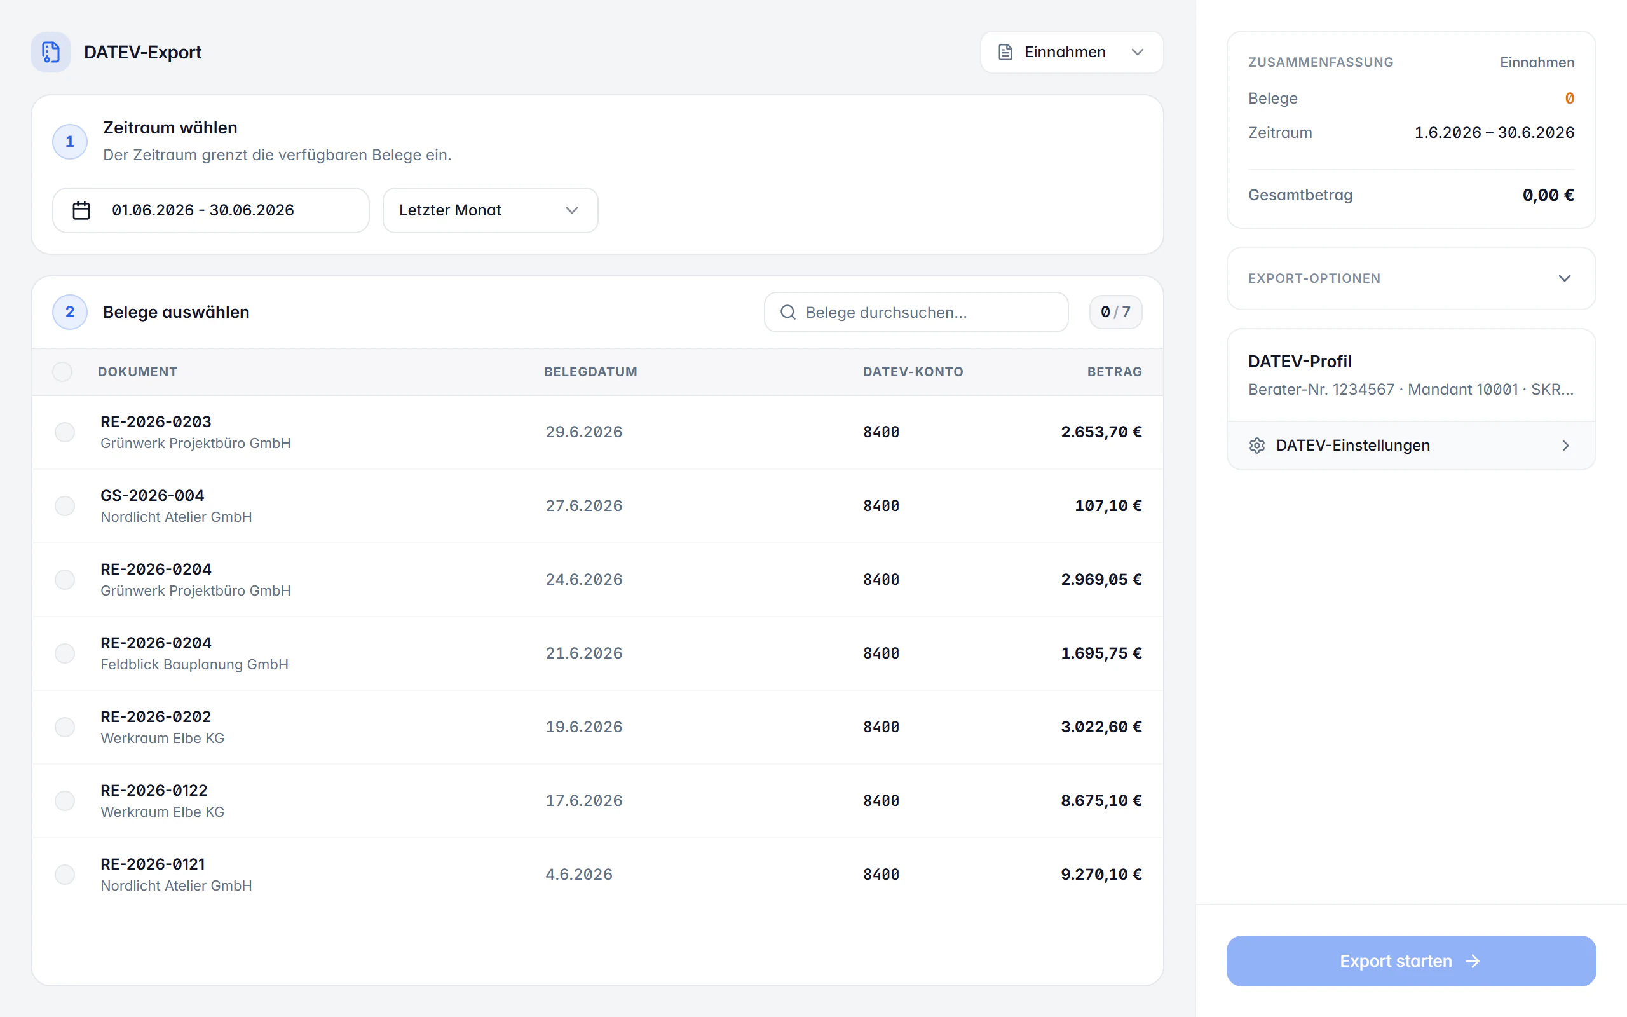Screen dimensions: 1627x1017
Task: Check the GS-2026-004 row checkbox
Action: [x=65, y=506]
